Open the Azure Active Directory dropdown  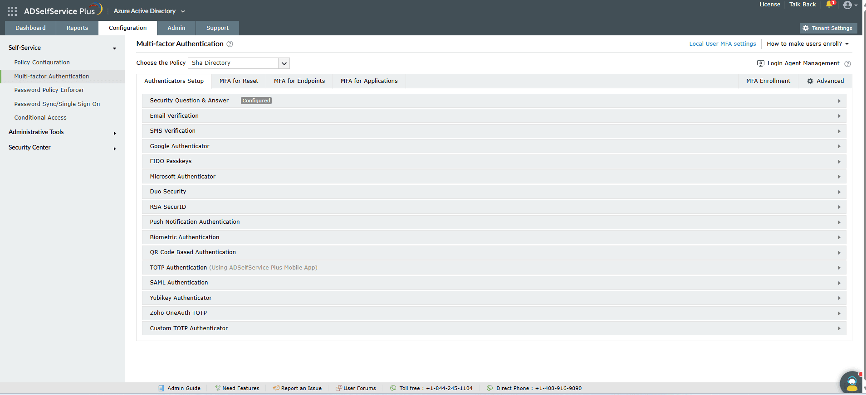click(x=149, y=11)
